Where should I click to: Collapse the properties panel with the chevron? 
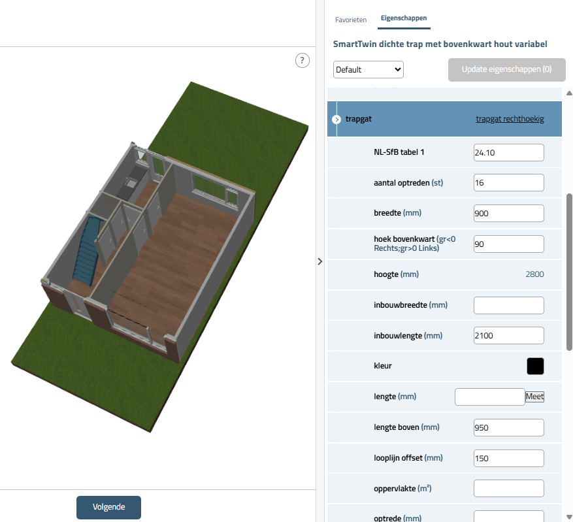[319, 261]
